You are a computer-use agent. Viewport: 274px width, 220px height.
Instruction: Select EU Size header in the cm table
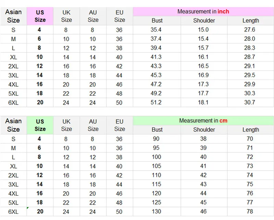(x=120, y=125)
